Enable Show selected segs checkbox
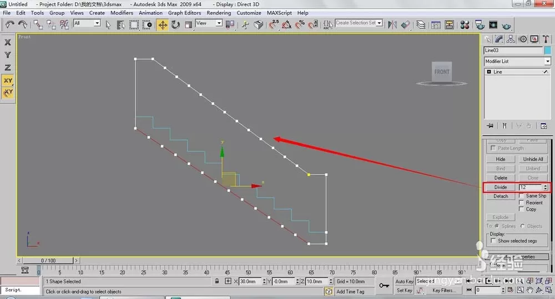This screenshot has width=555, height=299. tap(493, 241)
